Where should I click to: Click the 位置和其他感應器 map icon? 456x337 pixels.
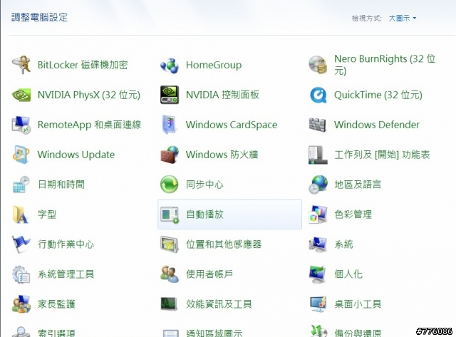click(x=170, y=244)
